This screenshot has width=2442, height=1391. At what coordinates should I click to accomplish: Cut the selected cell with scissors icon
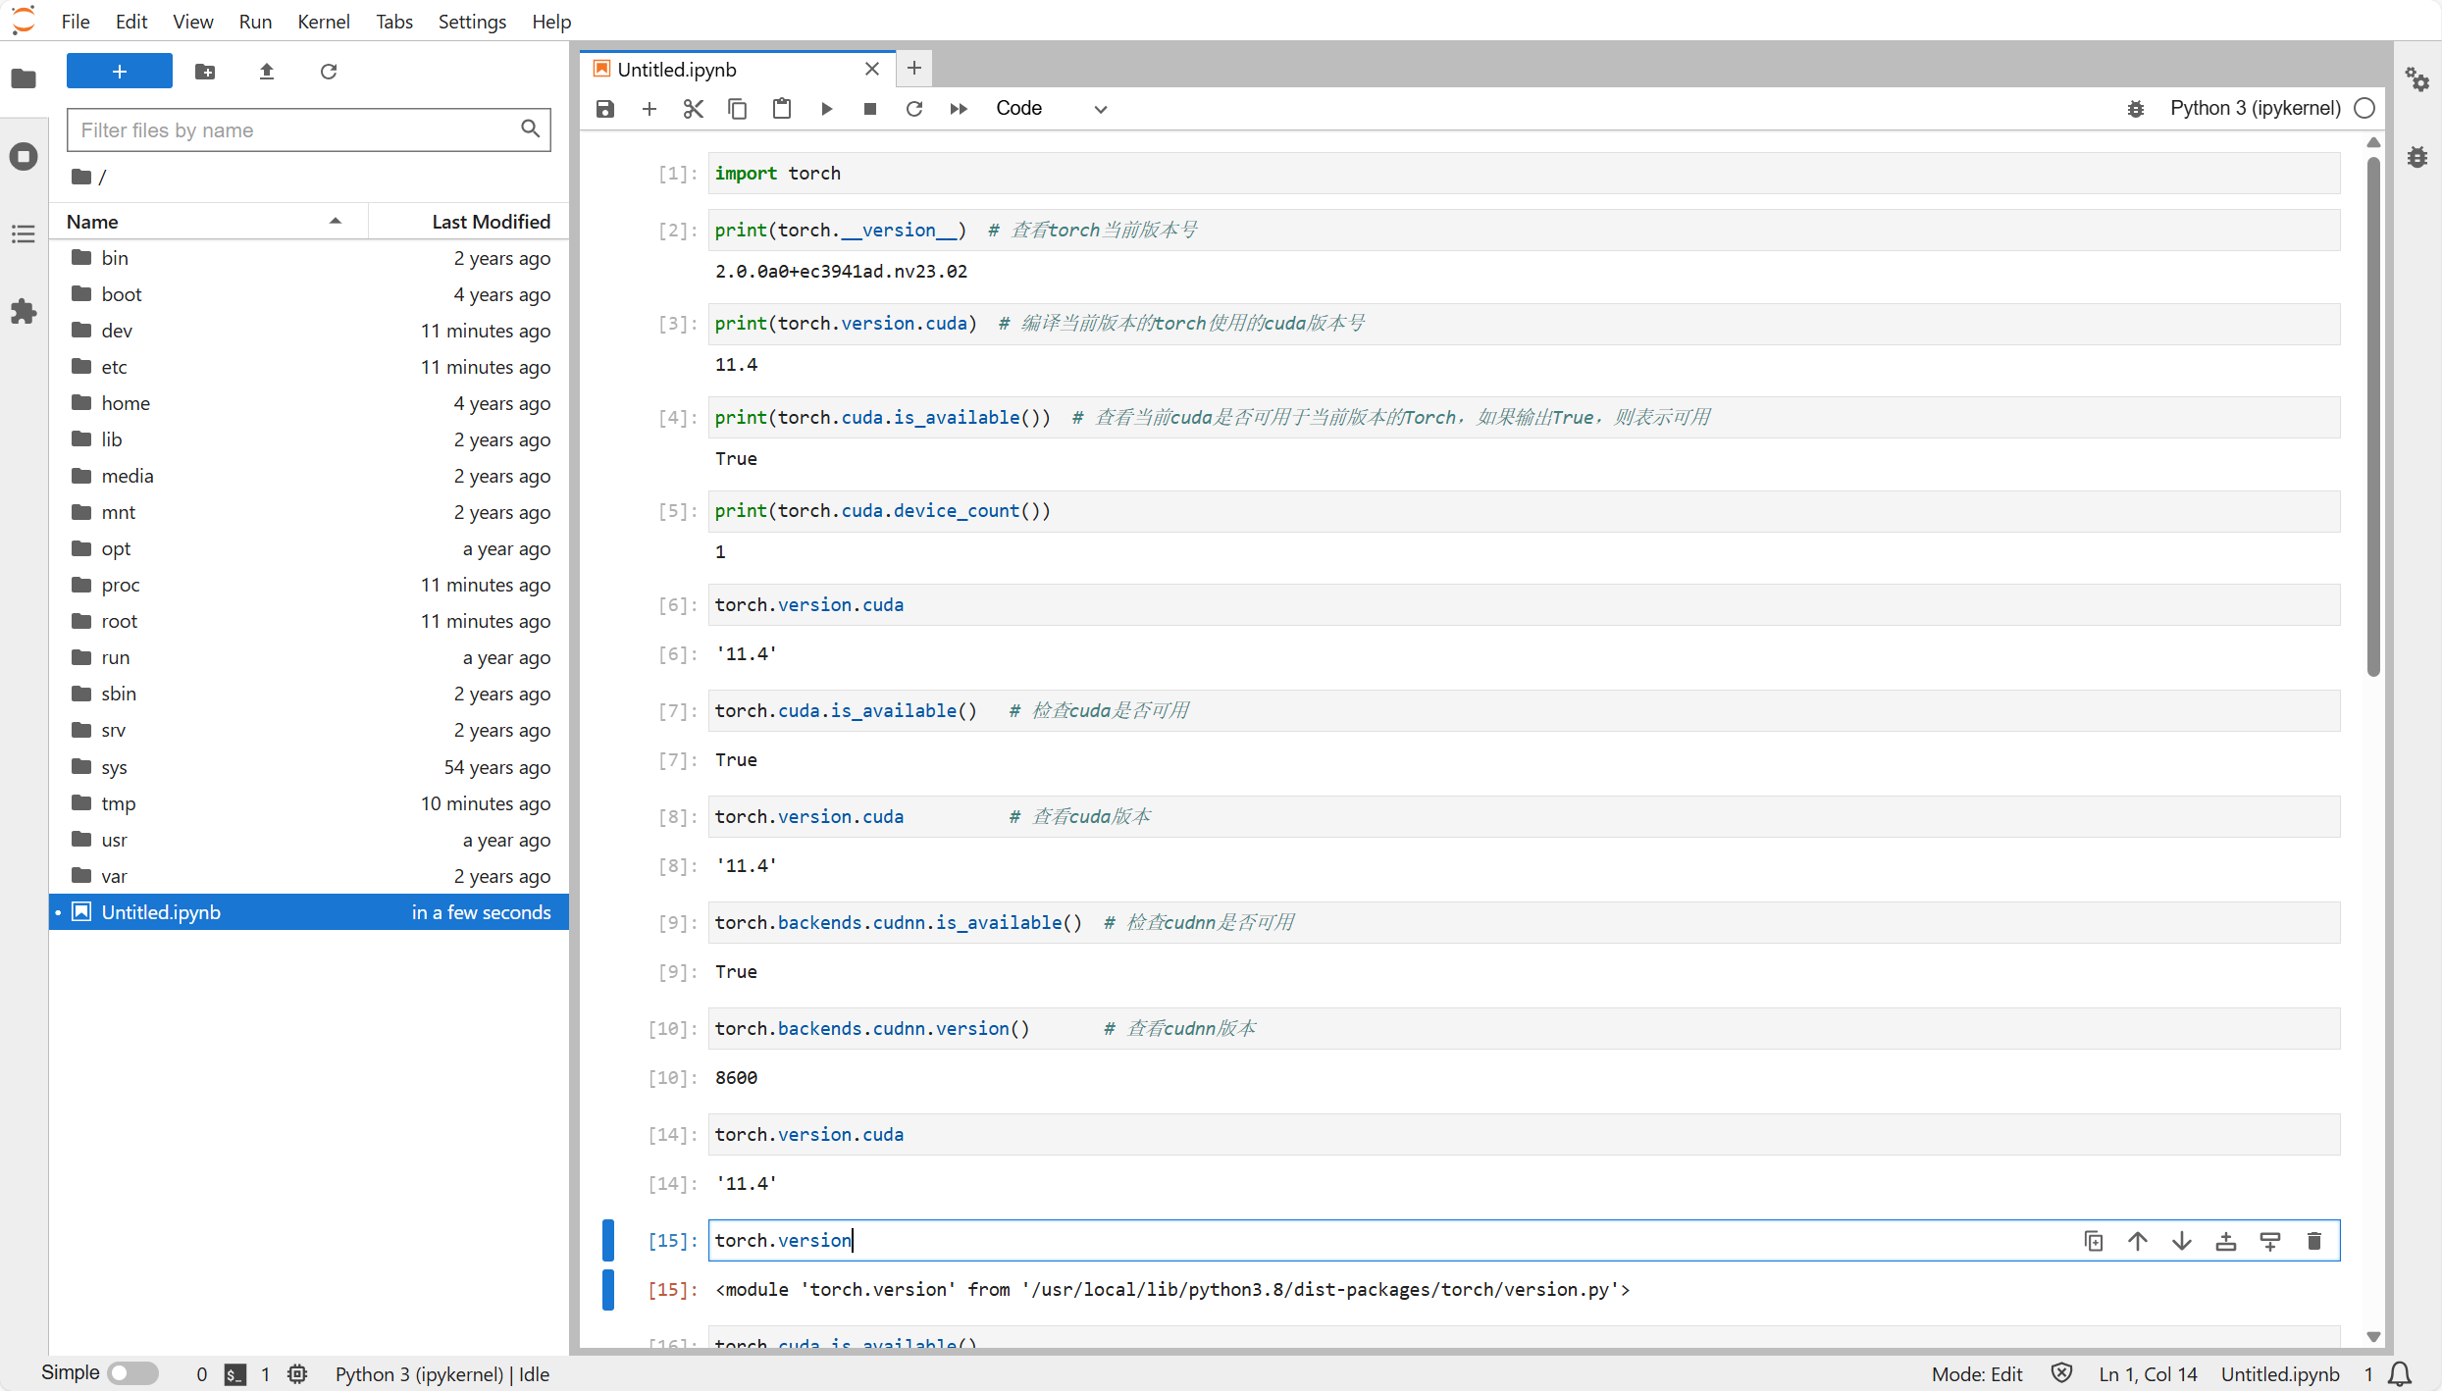coord(694,109)
